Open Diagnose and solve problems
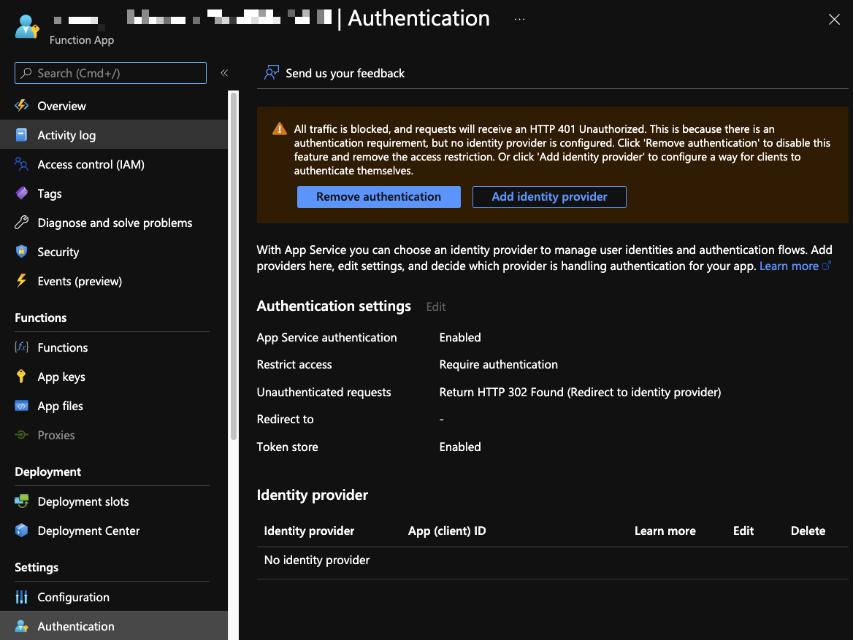This screenshot has height=640, width=853. [22, 223]
